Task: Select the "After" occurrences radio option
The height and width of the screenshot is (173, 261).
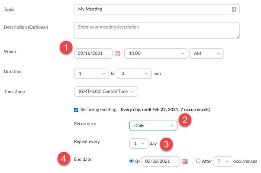Action: (198, 161)
